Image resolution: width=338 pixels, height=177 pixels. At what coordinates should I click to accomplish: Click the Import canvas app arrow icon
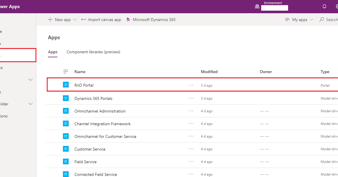83,19
